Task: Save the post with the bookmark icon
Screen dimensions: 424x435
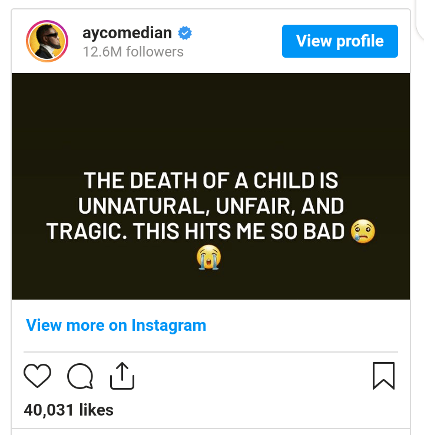Action: tap(383, 376)
